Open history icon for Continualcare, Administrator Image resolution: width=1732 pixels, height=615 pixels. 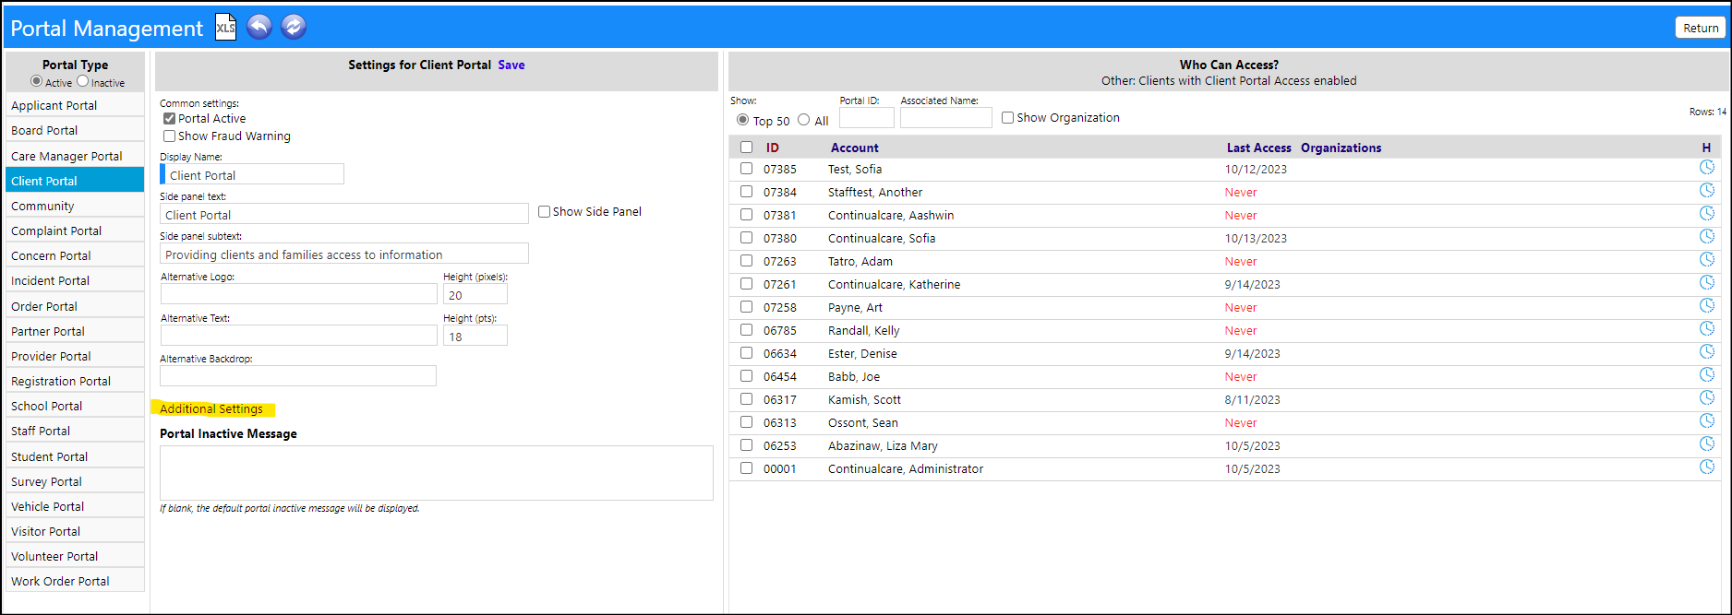(x=1707, y=467)
